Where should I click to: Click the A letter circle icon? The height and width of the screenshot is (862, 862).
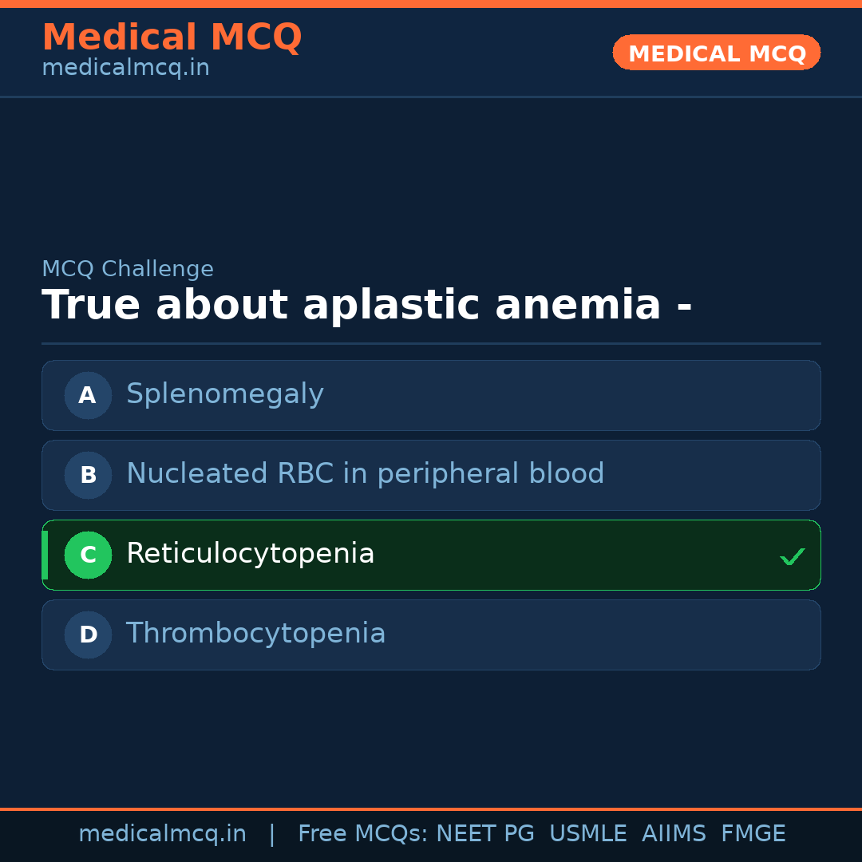point(88,395)
